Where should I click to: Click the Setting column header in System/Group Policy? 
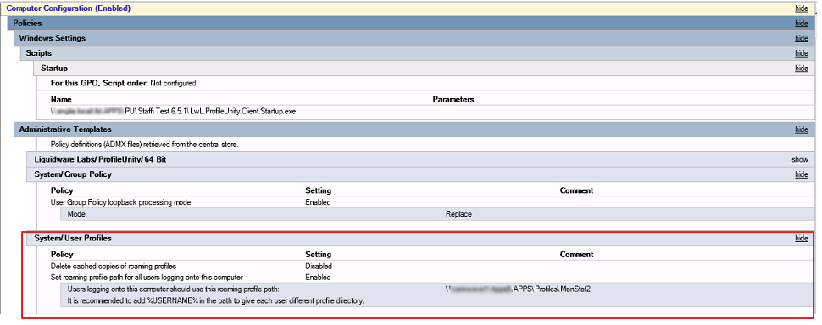point(319,190)
